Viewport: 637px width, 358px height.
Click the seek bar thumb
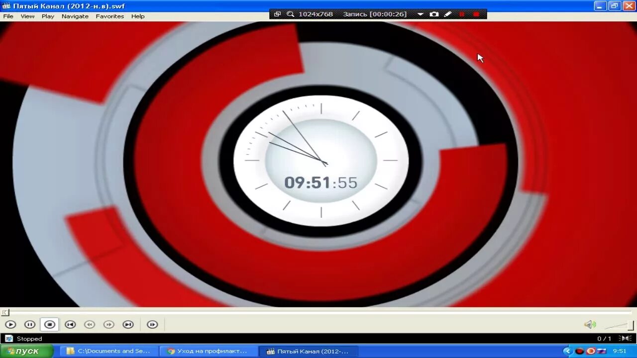(5, 312)
